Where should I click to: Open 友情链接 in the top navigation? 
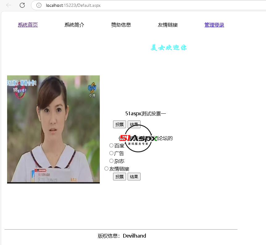168,25
